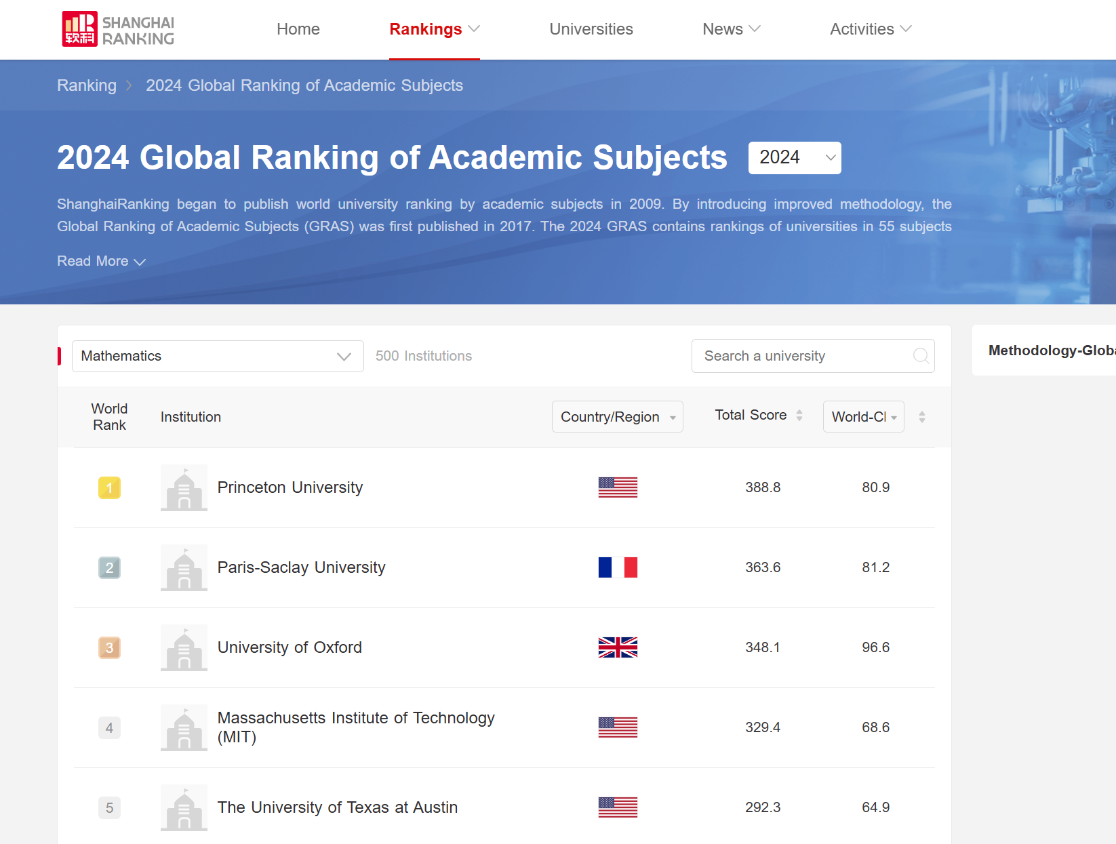The width and height of the screenshot is (1116, 844).
Task: Open the World-Class indicator dropdown
Action: [x=864, y=416]
